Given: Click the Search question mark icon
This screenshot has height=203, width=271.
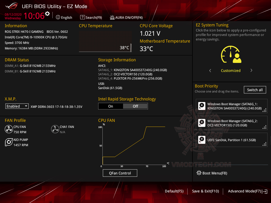Looking at the screenshot, I should (x=83, y=17).
